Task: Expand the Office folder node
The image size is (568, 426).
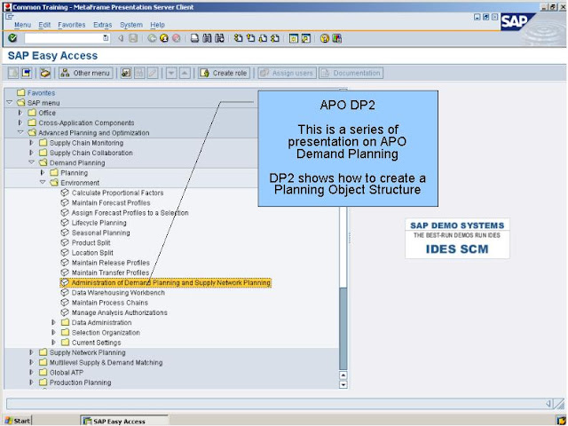Action: pyautogui.click(x=20, y=113)
